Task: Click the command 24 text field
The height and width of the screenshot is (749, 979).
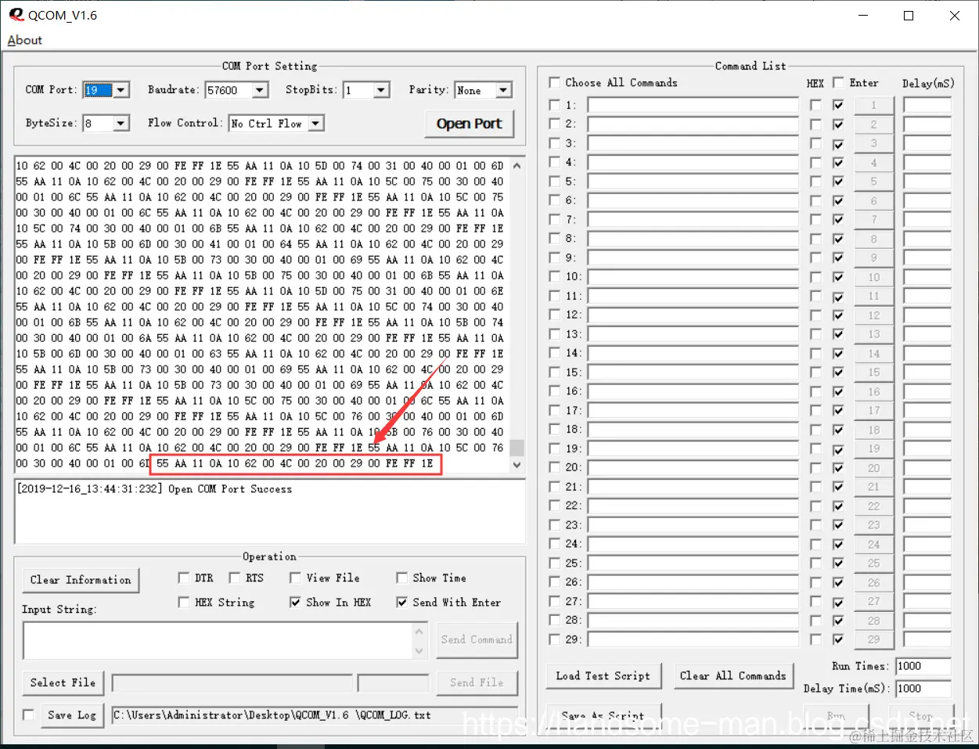Action: pos(693,544)
